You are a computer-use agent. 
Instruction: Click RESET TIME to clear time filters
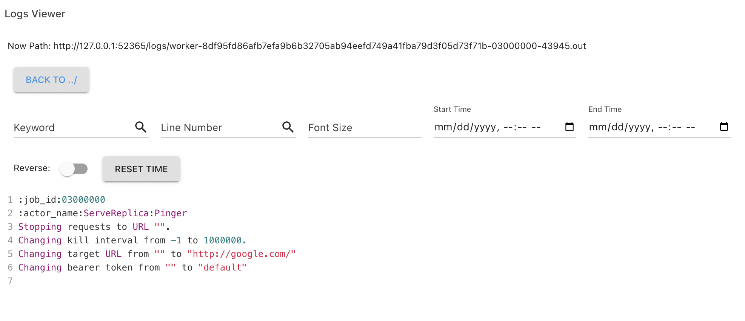tap(141, 169)
